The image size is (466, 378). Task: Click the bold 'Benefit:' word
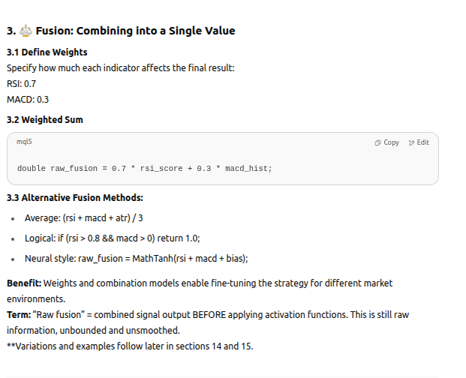point(24,283)
